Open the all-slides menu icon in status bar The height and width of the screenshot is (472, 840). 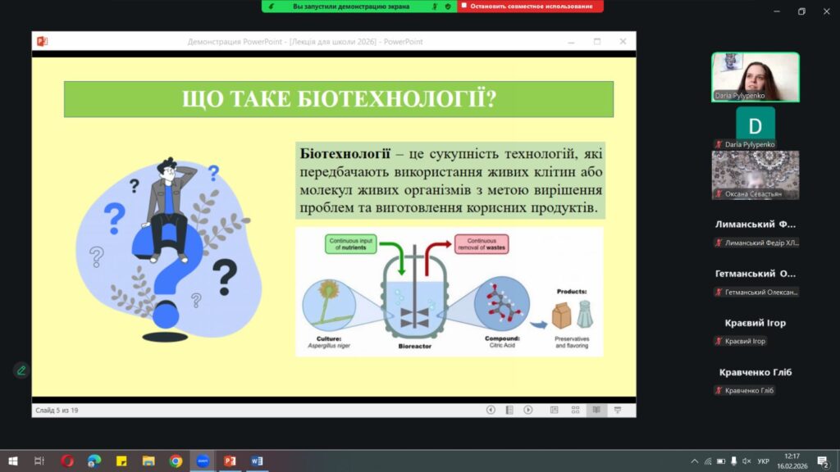(509, 410)
